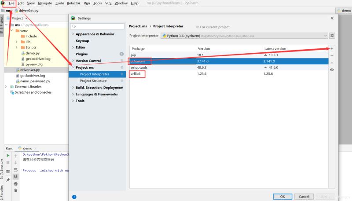The image size is (352, 201).
Task: Open interpreter gear settings icon
Action: click(x=332, y=36)
